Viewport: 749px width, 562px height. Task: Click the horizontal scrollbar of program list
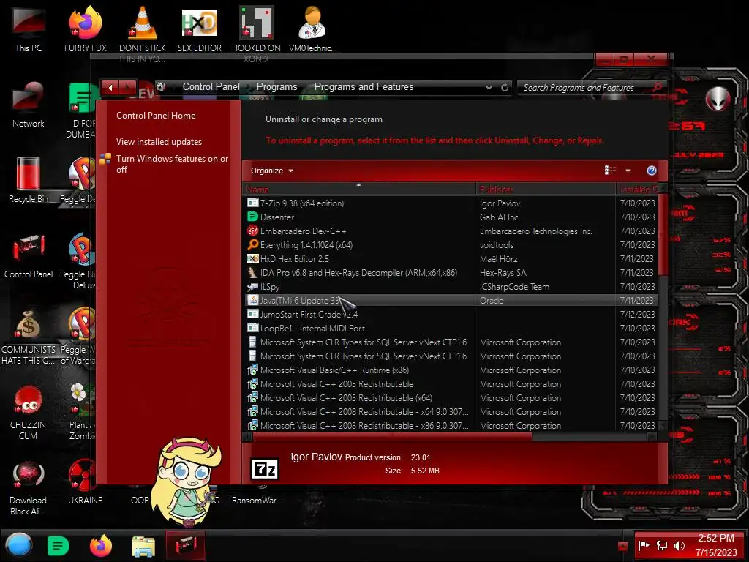392,436
